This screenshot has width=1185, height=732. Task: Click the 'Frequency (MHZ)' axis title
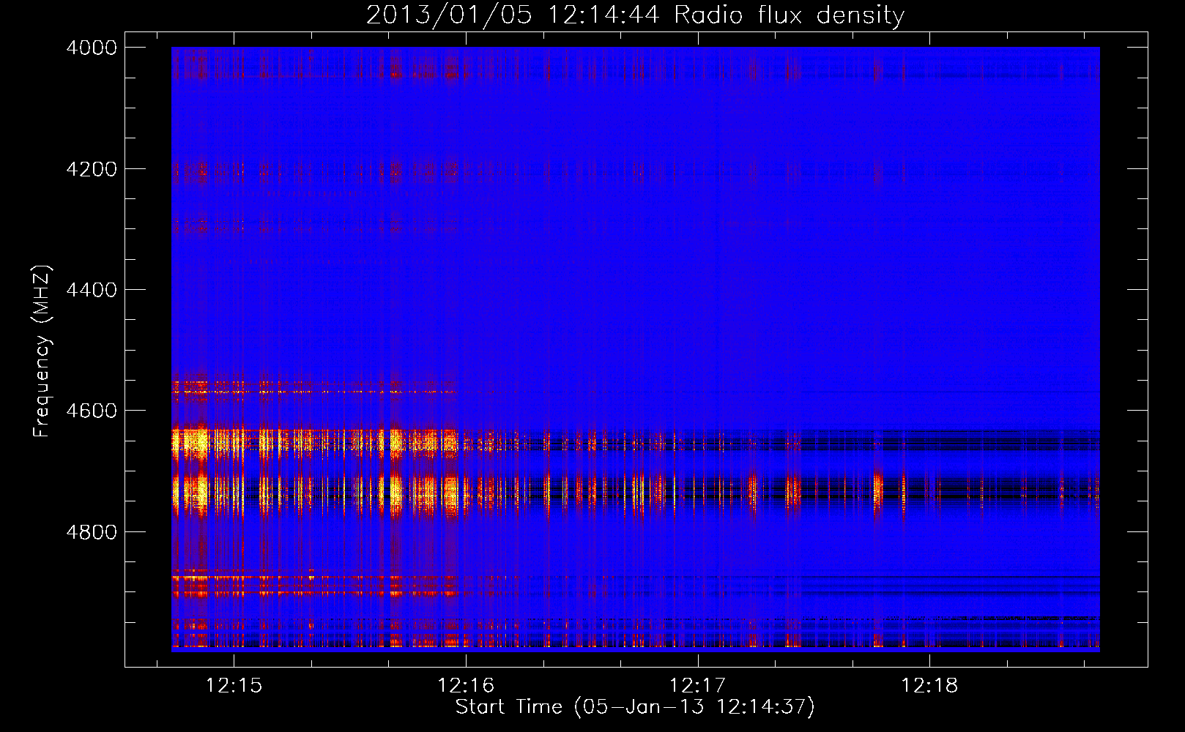pyautogui.click(x=42, y=351)
